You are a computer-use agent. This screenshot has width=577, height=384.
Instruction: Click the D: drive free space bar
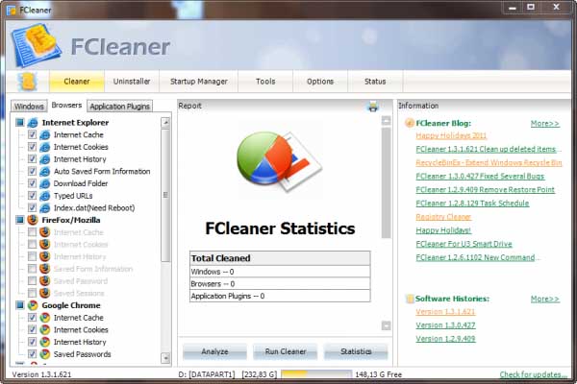click(x=316, y=374)
